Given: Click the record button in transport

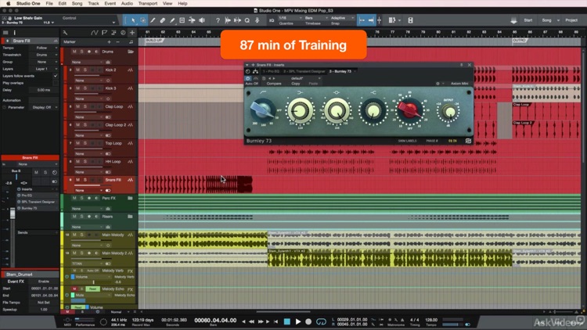Looking at the screenshot, I should tap(308, 321).
